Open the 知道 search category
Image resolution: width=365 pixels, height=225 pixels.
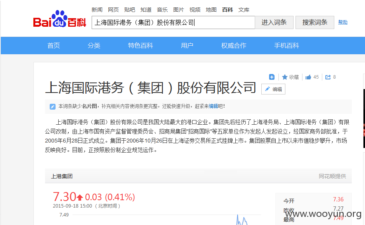pos(146,10)
